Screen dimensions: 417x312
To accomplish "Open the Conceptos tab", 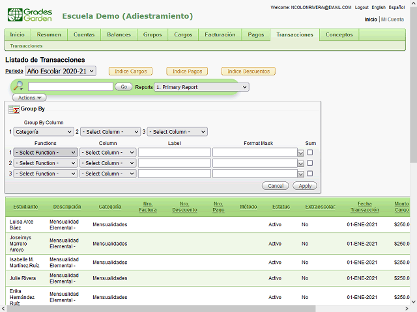I will pos(339,34).
